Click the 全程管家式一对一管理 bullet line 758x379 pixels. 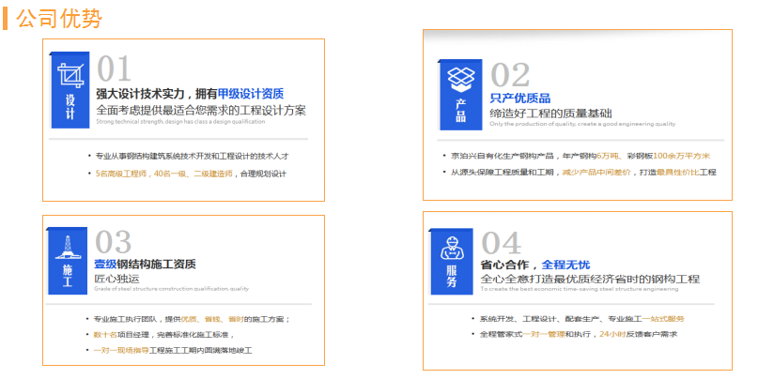578,334
